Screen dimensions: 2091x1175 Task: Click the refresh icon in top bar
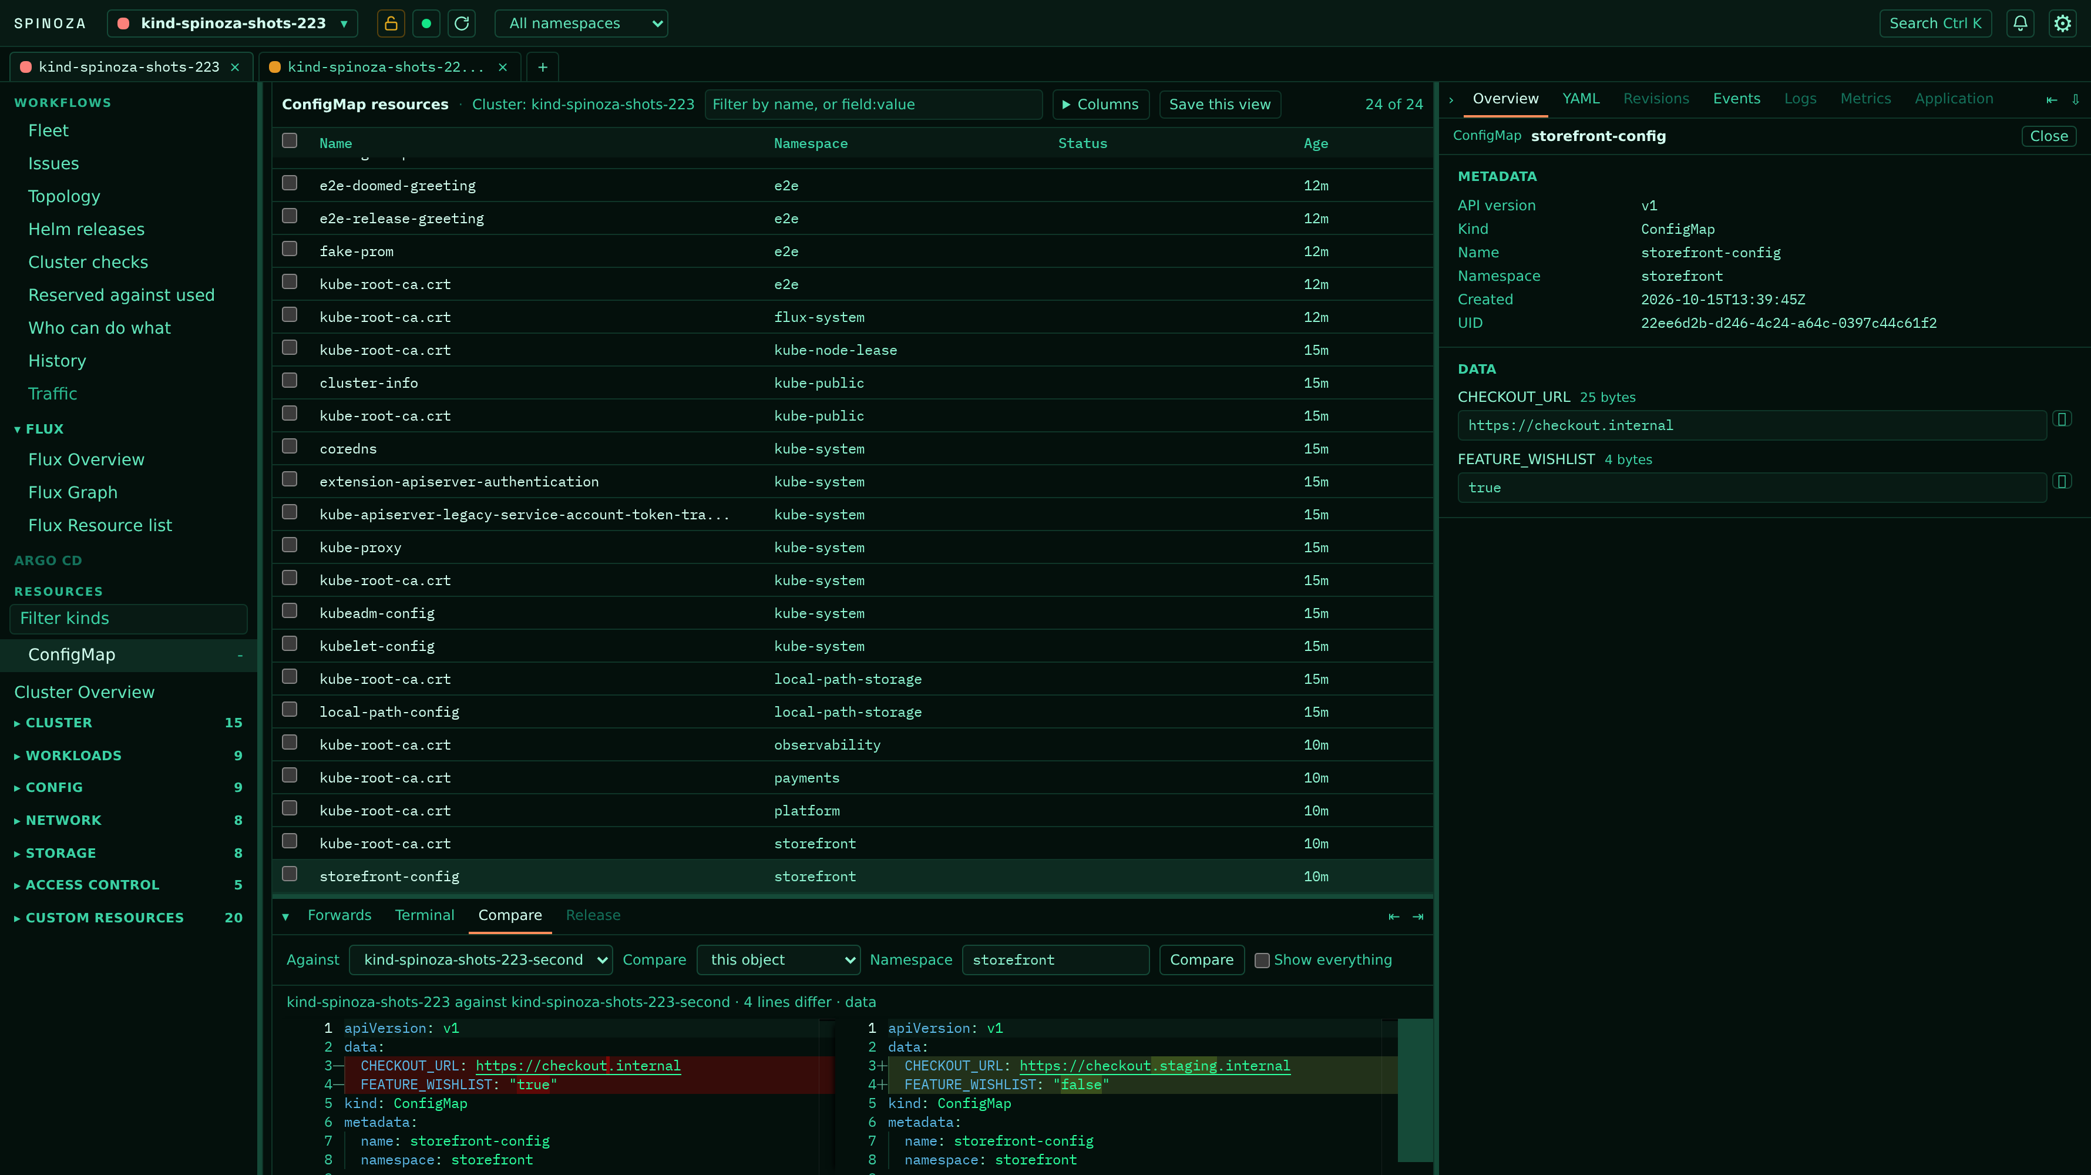[462, 23]
